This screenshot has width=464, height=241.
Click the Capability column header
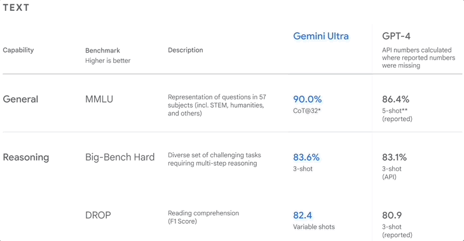[18, 50]
